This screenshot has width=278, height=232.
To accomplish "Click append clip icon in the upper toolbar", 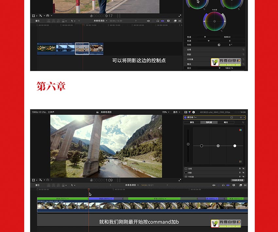I will point(58,21).
